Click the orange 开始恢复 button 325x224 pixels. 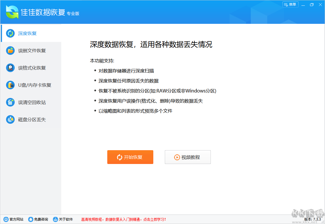tap(130, 157)
